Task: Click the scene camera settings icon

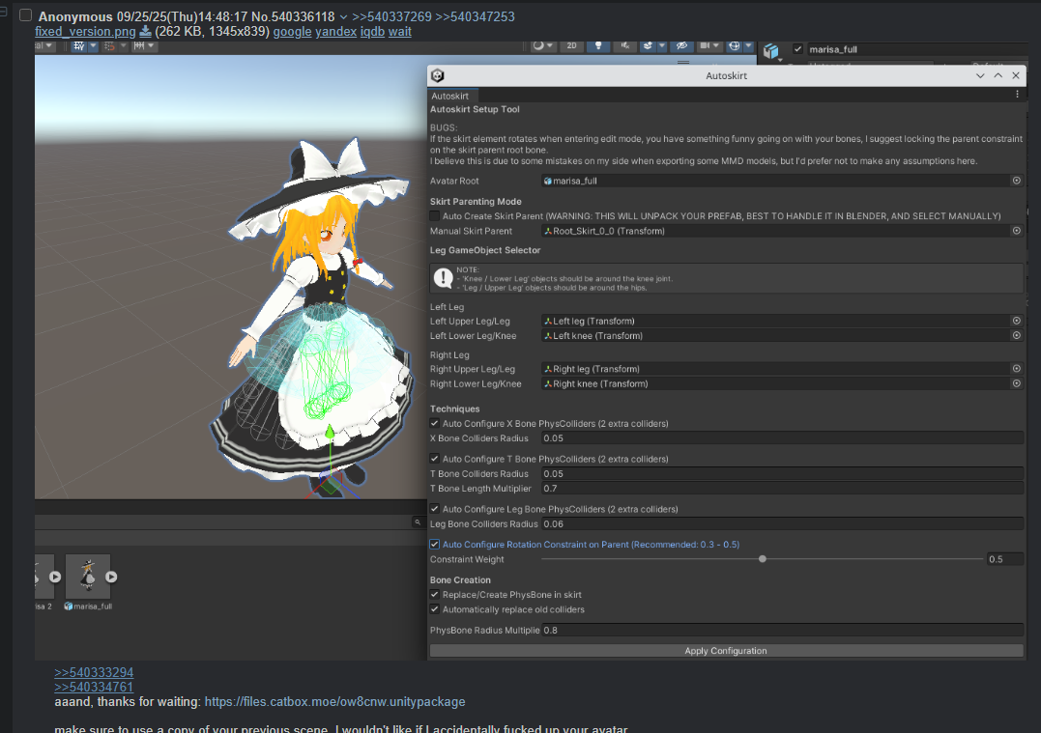Action: coord(705,45)
